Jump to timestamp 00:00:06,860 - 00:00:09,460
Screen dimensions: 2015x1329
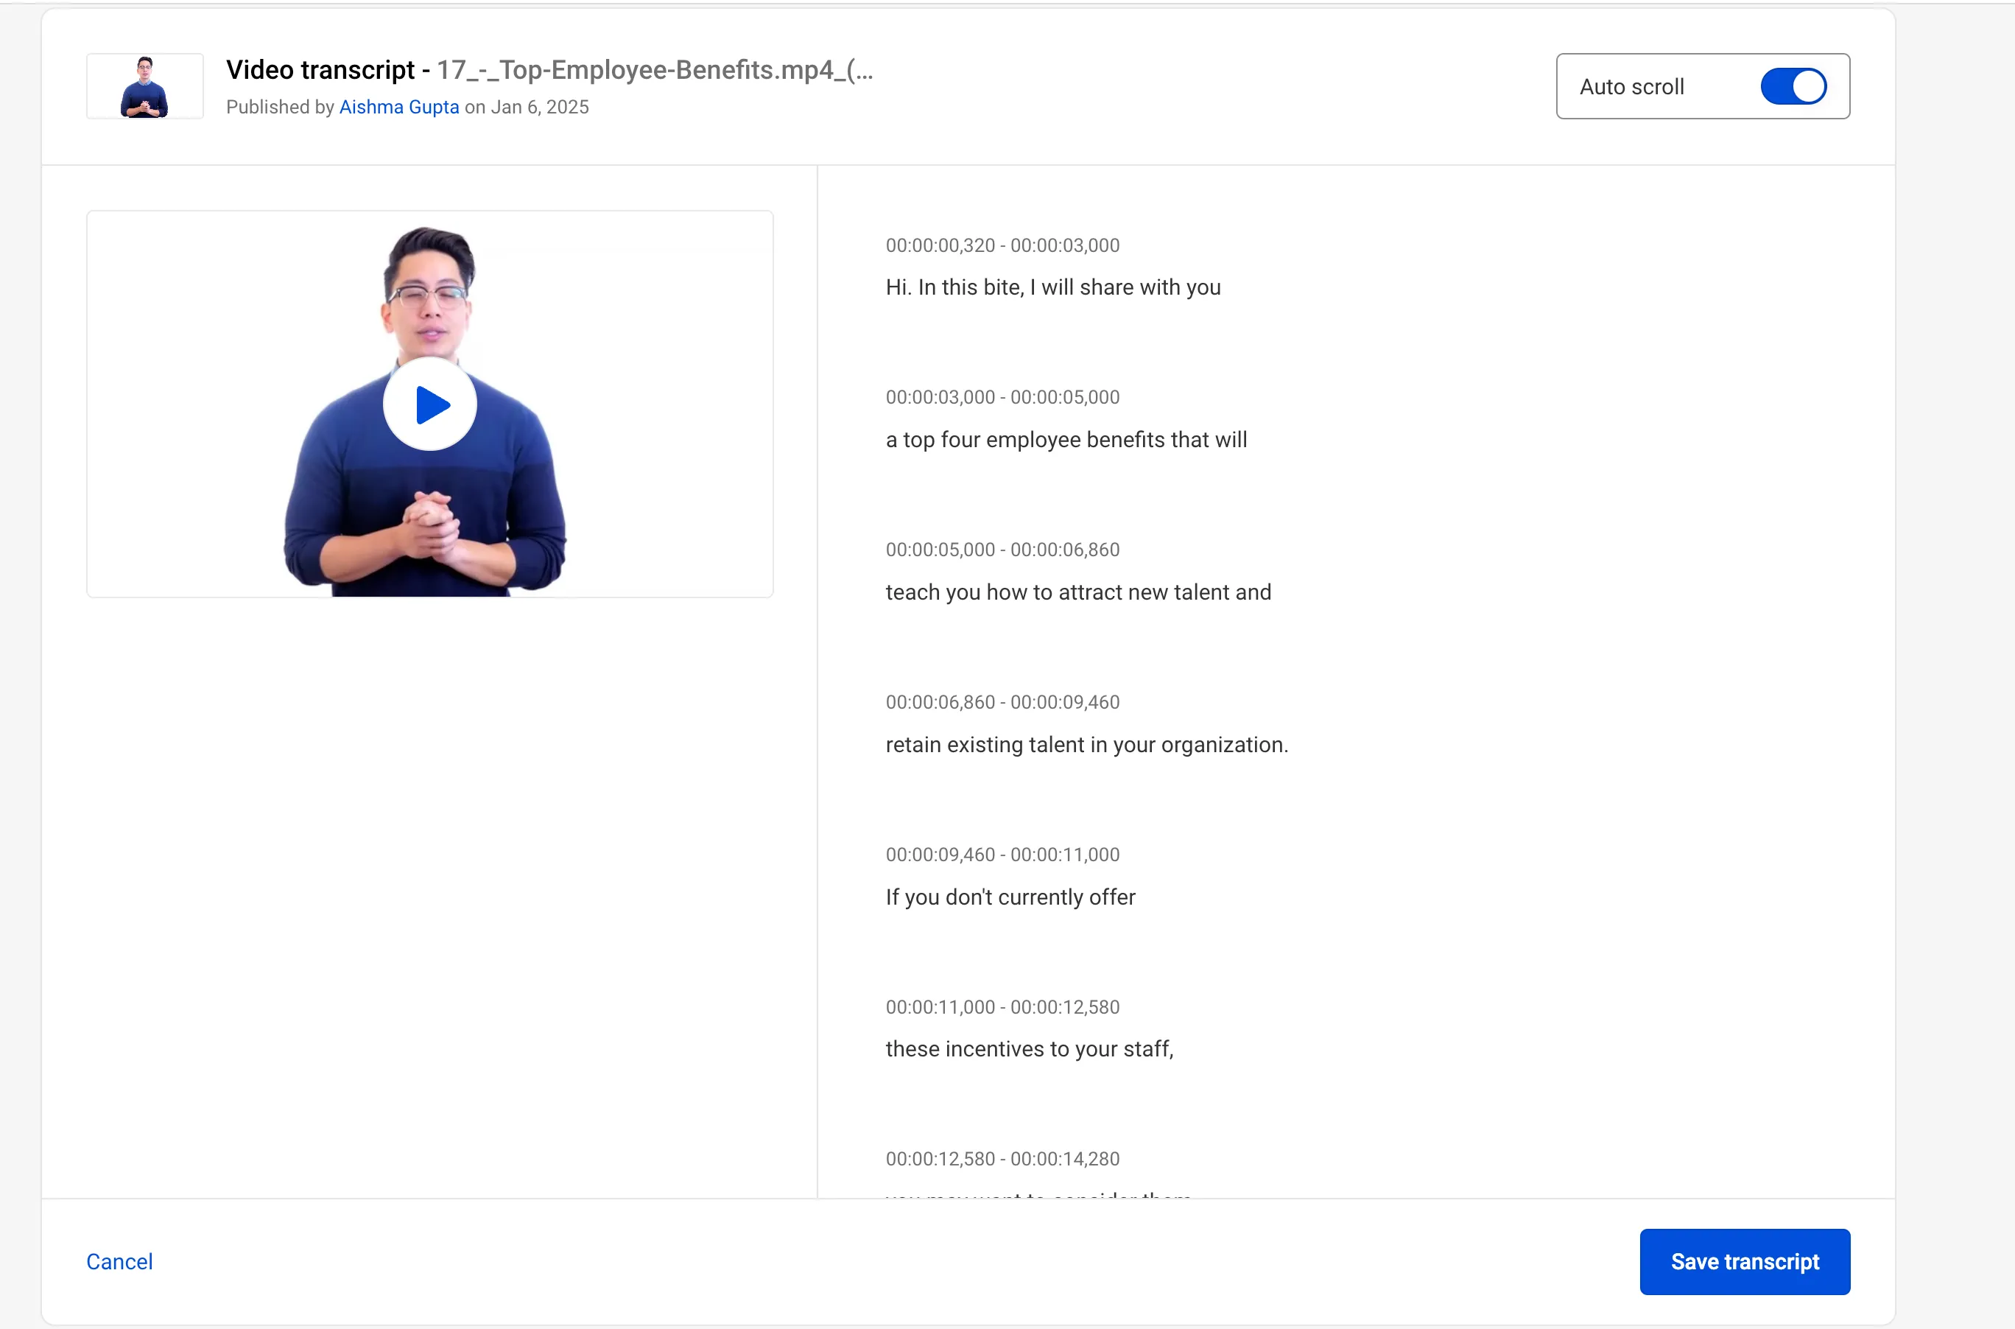[x=1002, y=703]
